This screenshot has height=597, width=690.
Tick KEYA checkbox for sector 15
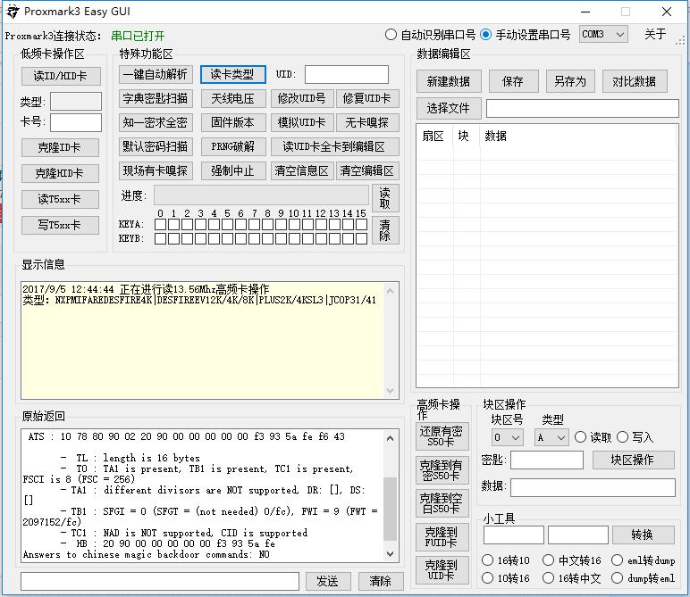click(361, 225)
